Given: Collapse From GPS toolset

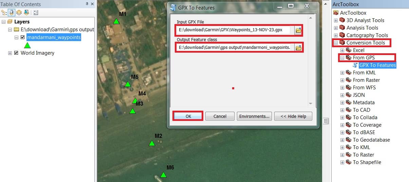Looking at the screenshot, I should coord(342,58).
